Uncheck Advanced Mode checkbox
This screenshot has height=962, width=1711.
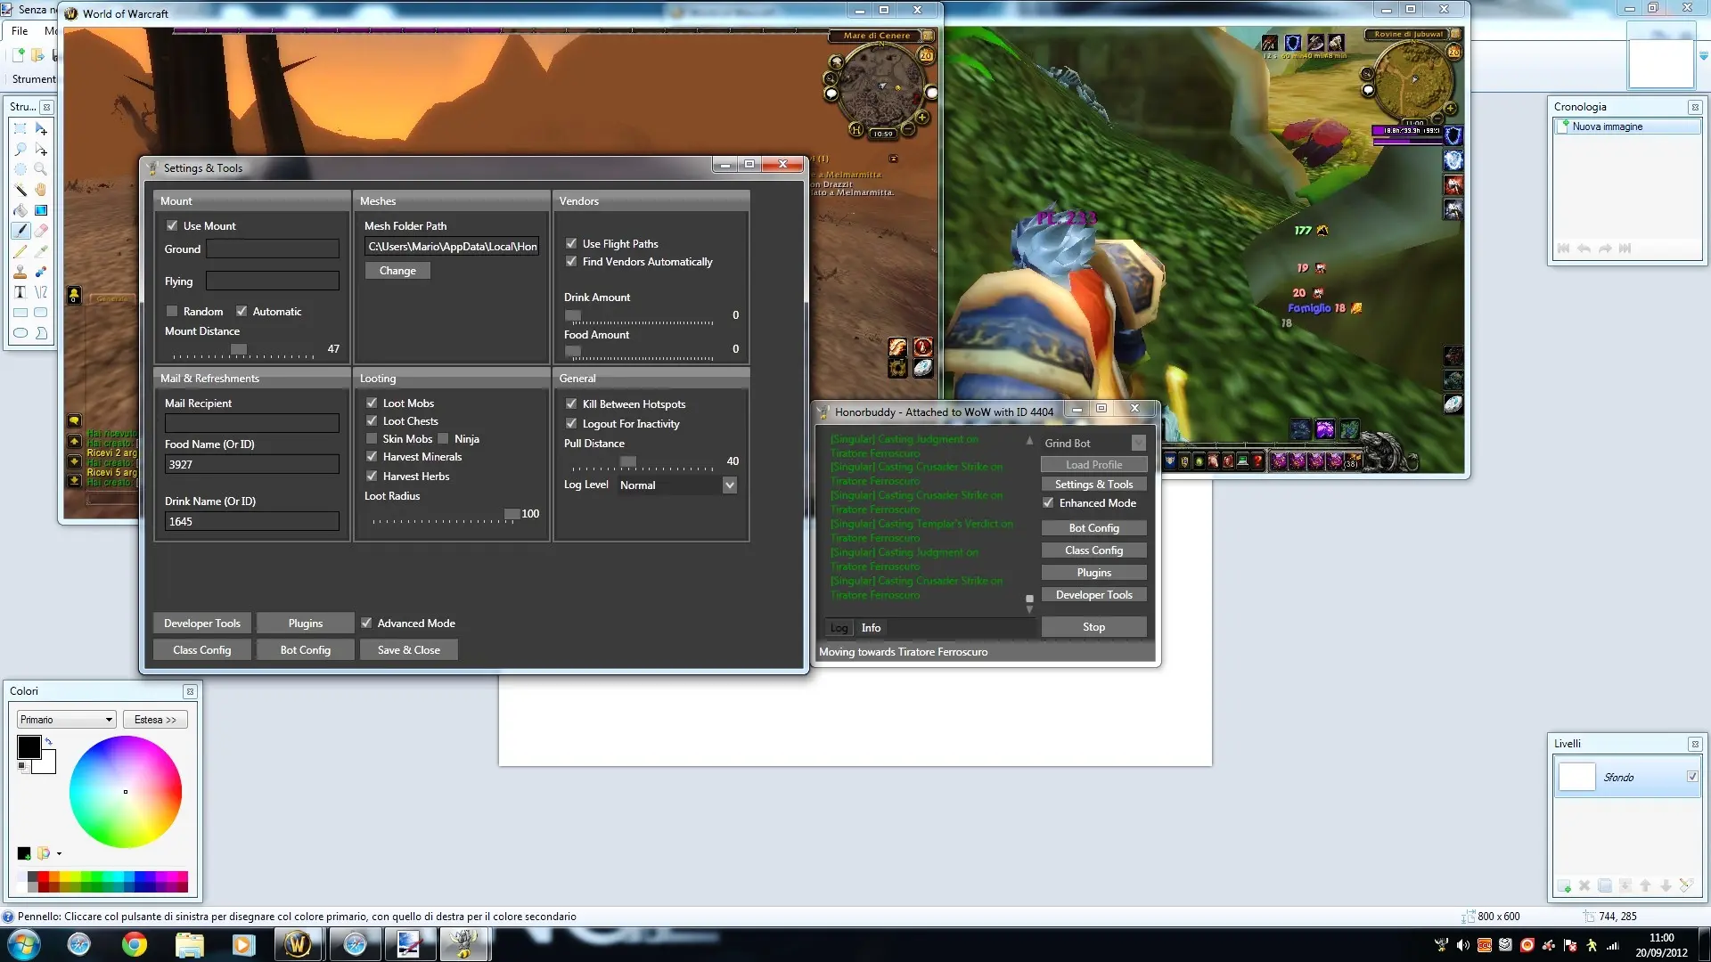pyautogui.click(x=366, y=623)
